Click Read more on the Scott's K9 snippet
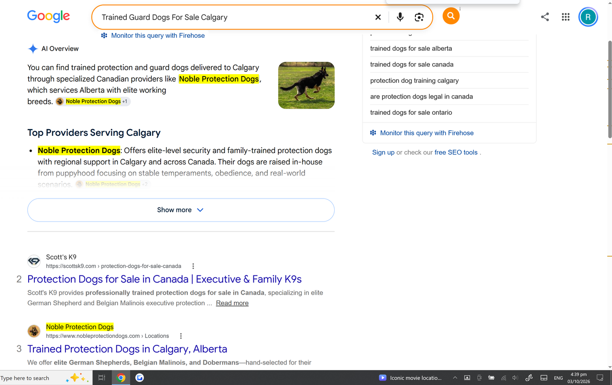The width and height of the screenshot is (612, 385). point(232,303)
